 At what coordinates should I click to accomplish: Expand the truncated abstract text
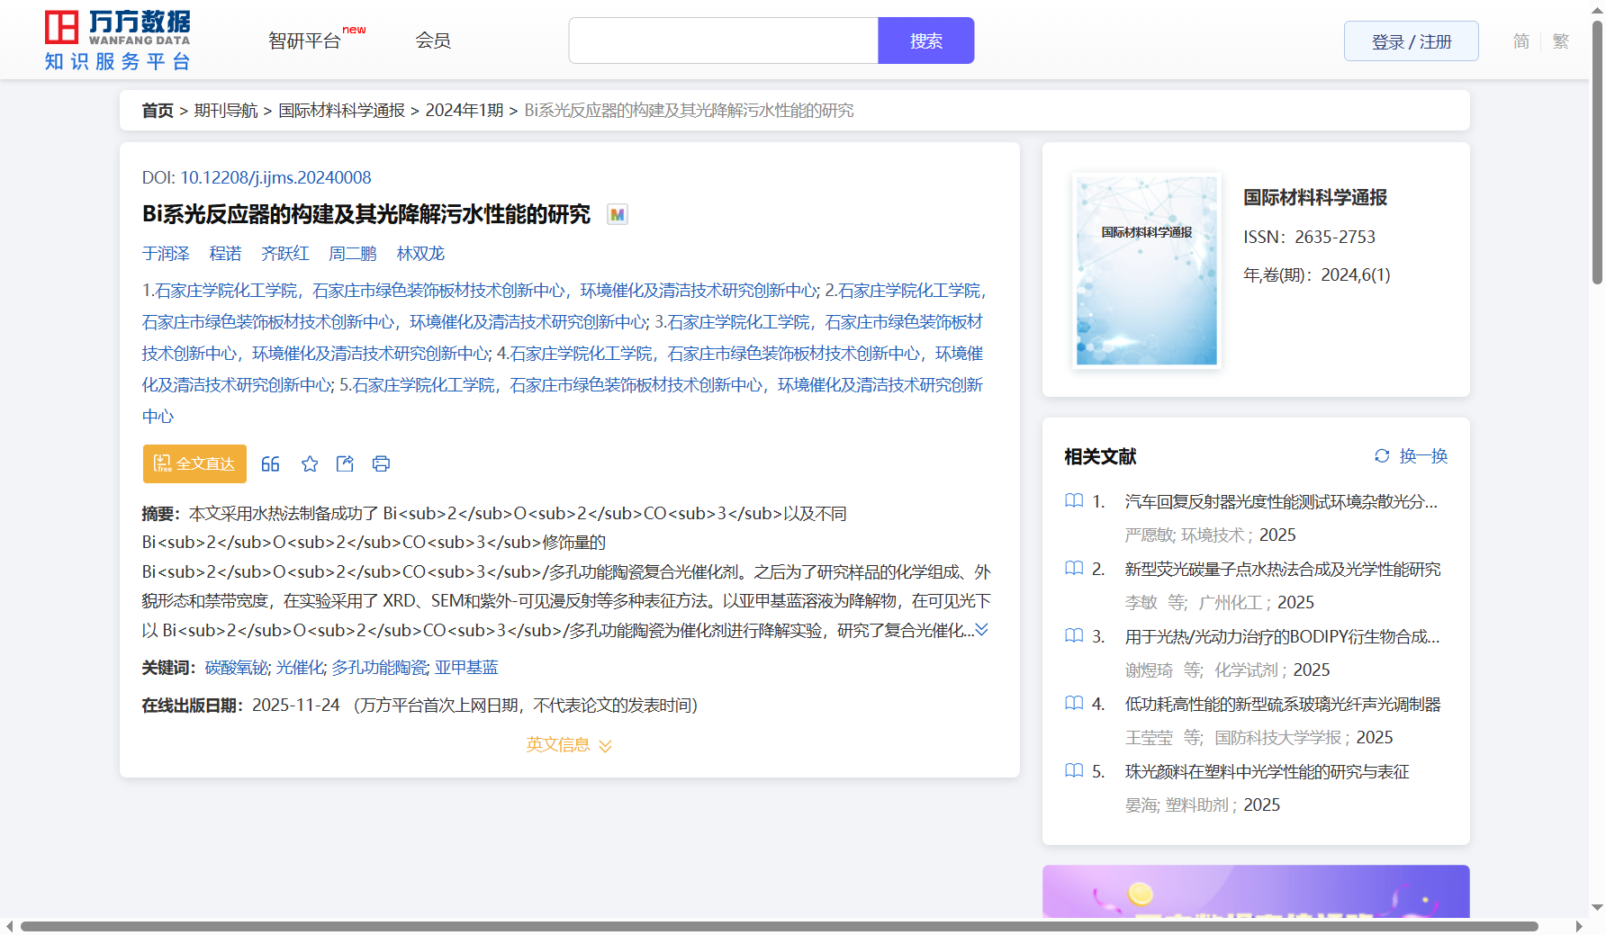982,630
